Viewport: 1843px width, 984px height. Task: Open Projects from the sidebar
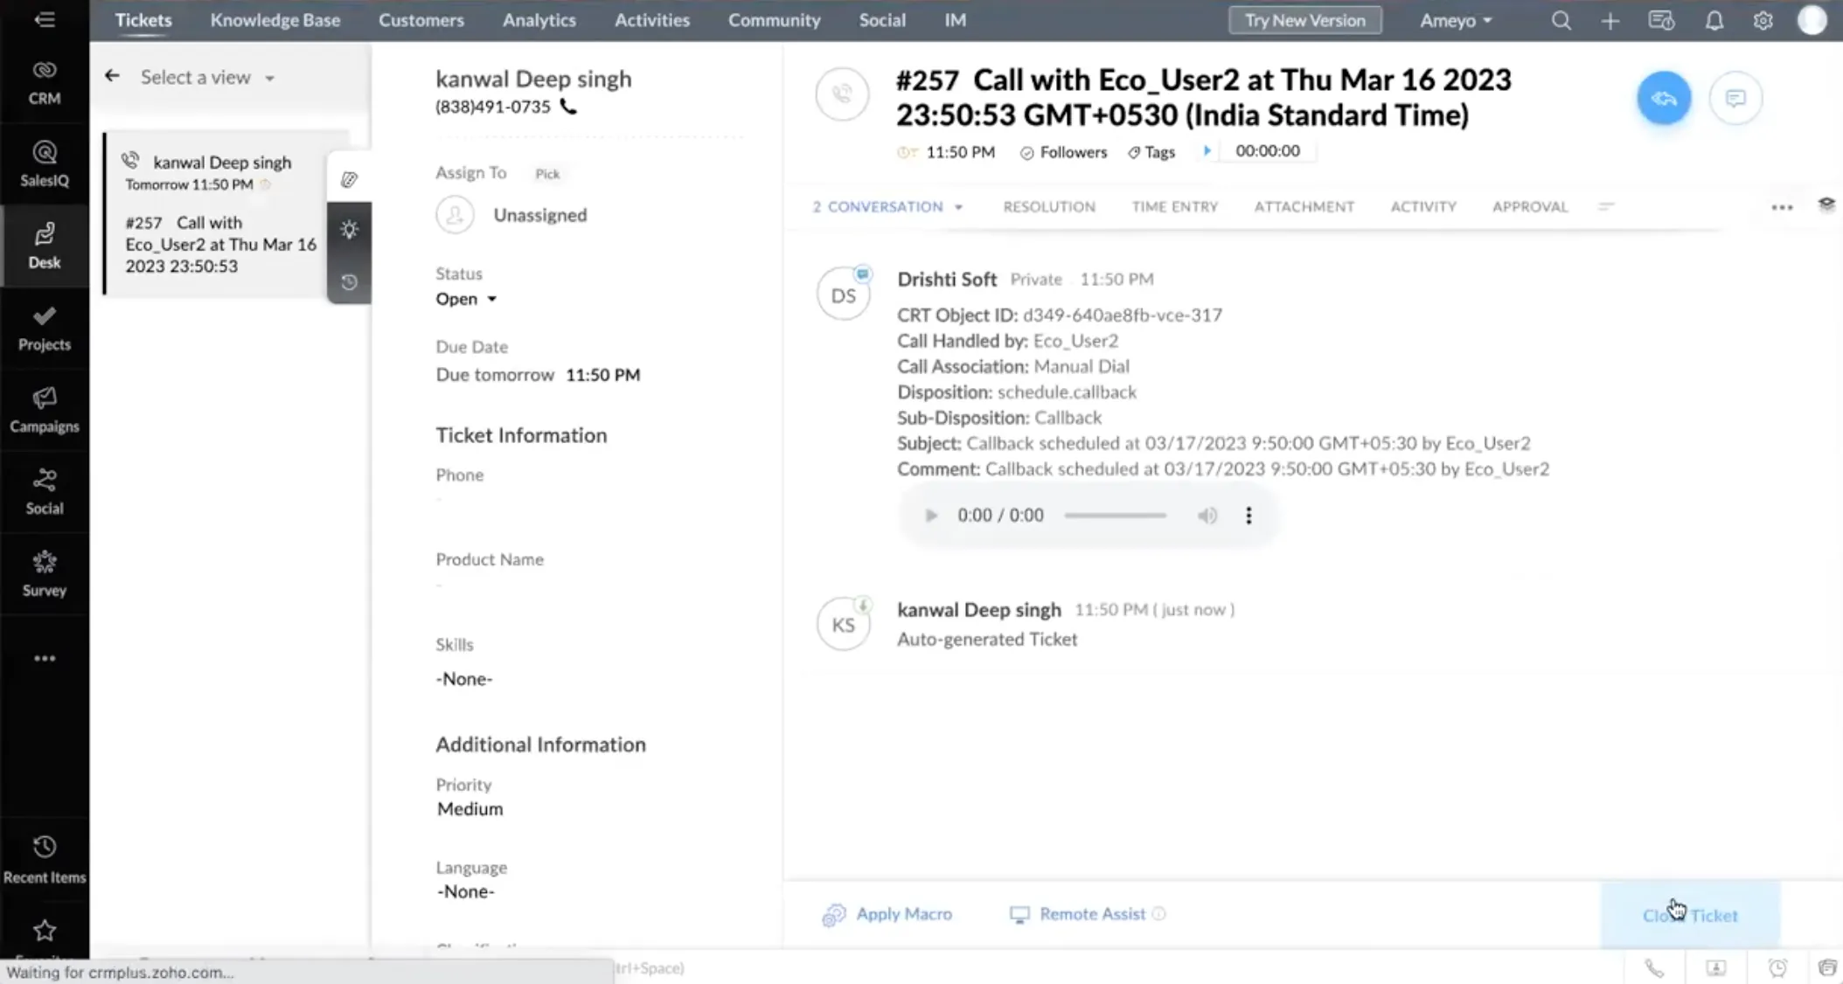45,329
